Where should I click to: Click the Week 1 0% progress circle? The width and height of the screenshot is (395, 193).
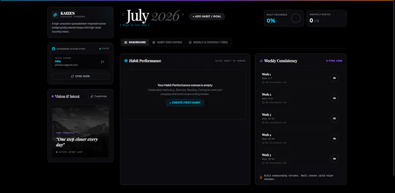(334, 78)
